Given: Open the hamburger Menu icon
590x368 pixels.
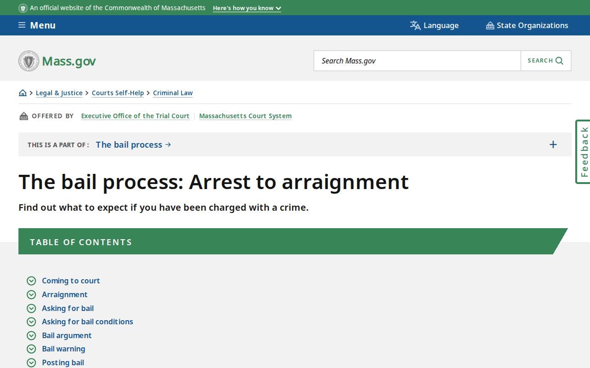Looking at the screenshot, I should (22, 25).
